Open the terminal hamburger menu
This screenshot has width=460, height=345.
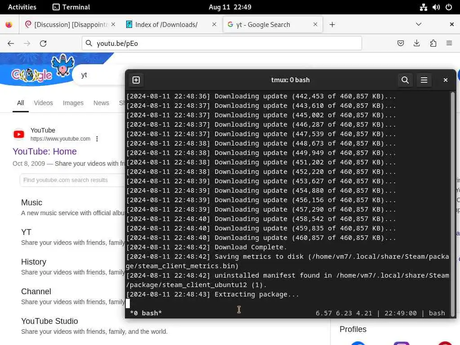coord(424,80)
